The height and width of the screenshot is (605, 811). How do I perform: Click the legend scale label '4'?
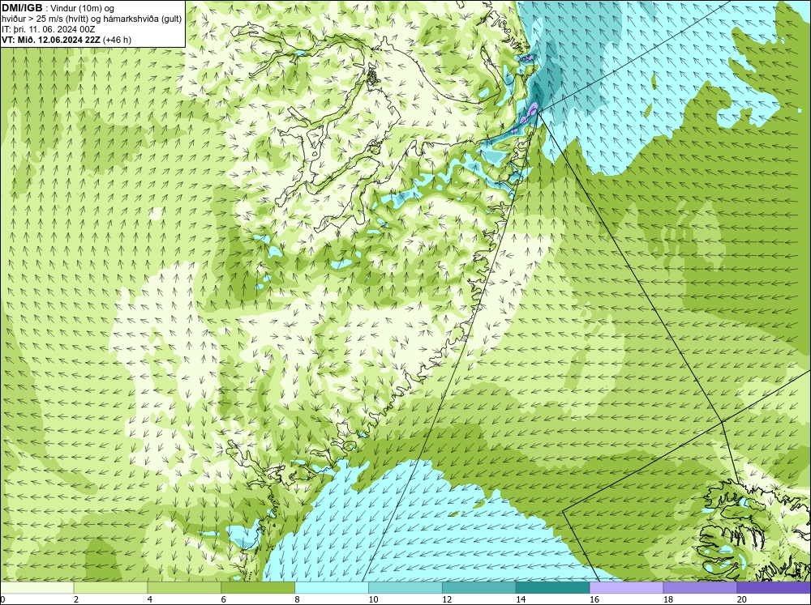150,599
